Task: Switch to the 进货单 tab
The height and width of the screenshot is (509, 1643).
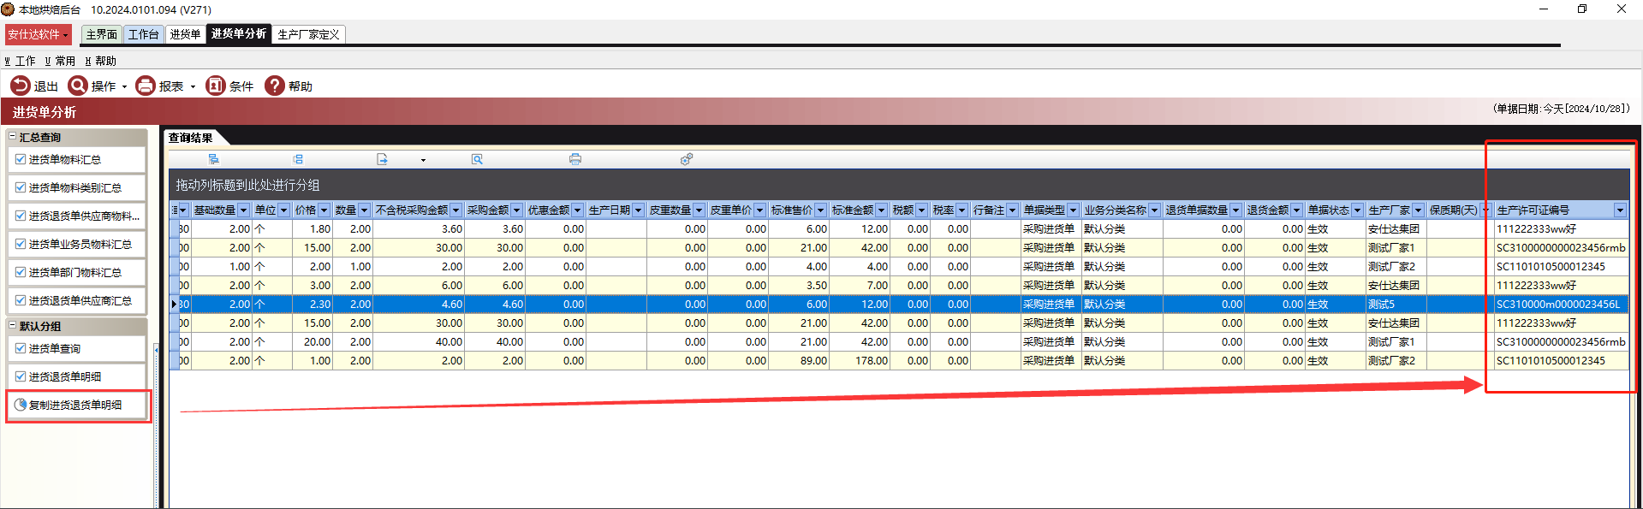Action: tap(185, 34)
